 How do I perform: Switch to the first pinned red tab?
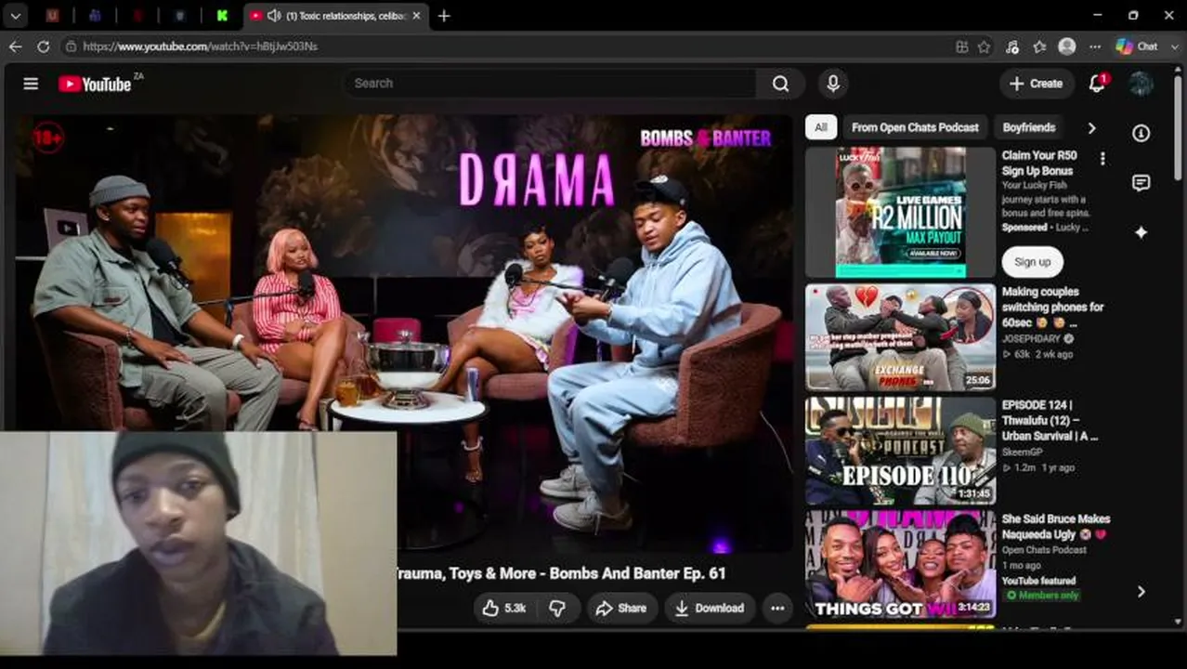point(53,16)
